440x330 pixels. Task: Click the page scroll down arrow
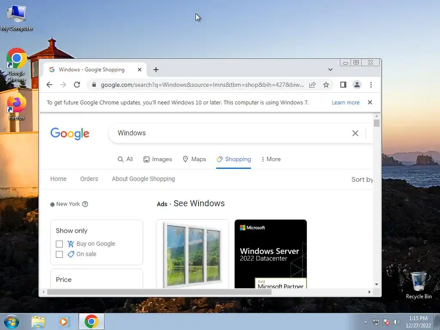coord(376,284)
